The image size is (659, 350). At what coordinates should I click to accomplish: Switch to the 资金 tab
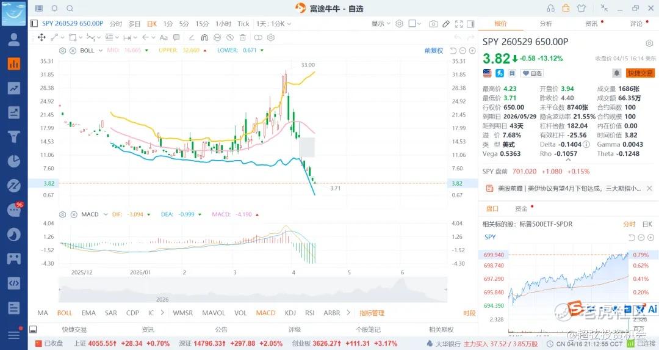[521, 208]
